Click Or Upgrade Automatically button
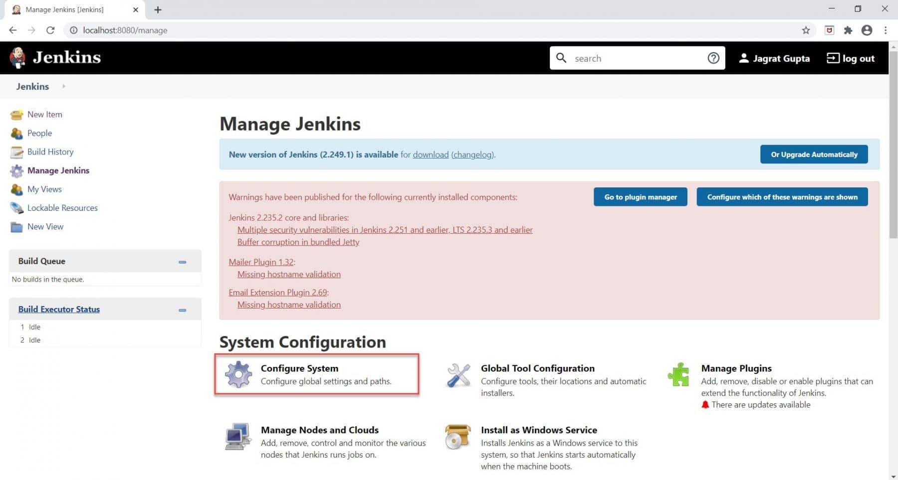 click(x=814, y=155)
